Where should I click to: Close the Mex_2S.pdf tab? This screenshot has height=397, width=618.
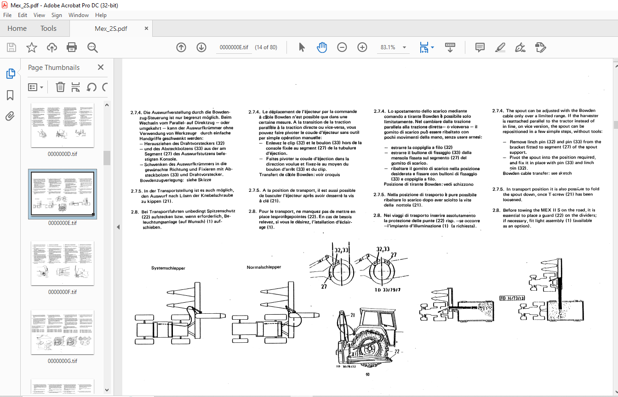coord(147,28)
